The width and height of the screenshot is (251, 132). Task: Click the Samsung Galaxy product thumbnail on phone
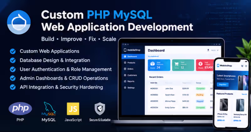point(240,105)
